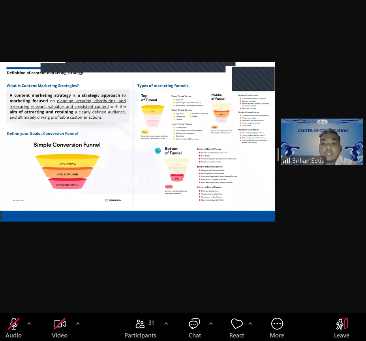Expand the caret beside React
This screenshot has height=341, width=366.
click(x=250, y=324)
